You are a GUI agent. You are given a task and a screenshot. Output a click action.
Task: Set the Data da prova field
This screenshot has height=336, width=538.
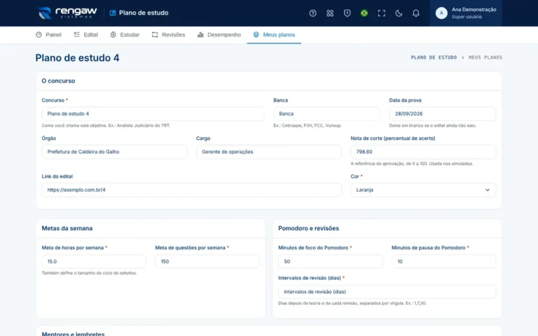click(x=442, y=114)
